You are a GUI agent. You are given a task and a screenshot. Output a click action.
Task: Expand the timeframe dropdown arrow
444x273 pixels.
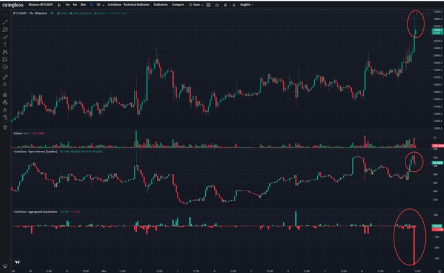(x=103, y=5)
